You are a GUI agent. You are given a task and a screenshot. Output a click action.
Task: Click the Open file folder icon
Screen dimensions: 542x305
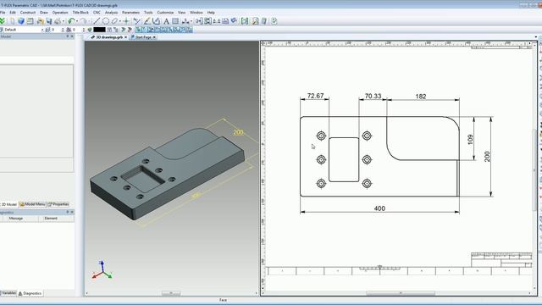pyautogui.click(x=40, y=21)
